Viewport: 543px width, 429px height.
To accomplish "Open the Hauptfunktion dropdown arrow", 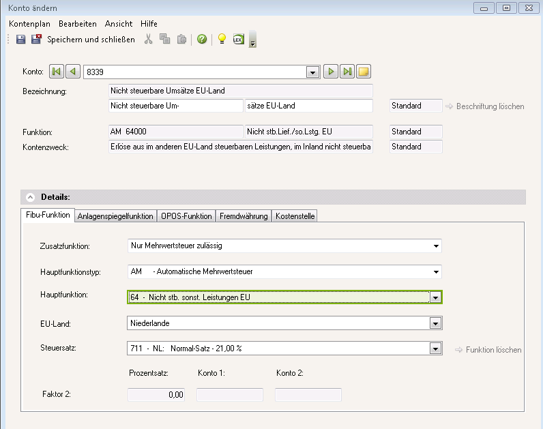I will (x=436, y=297).
